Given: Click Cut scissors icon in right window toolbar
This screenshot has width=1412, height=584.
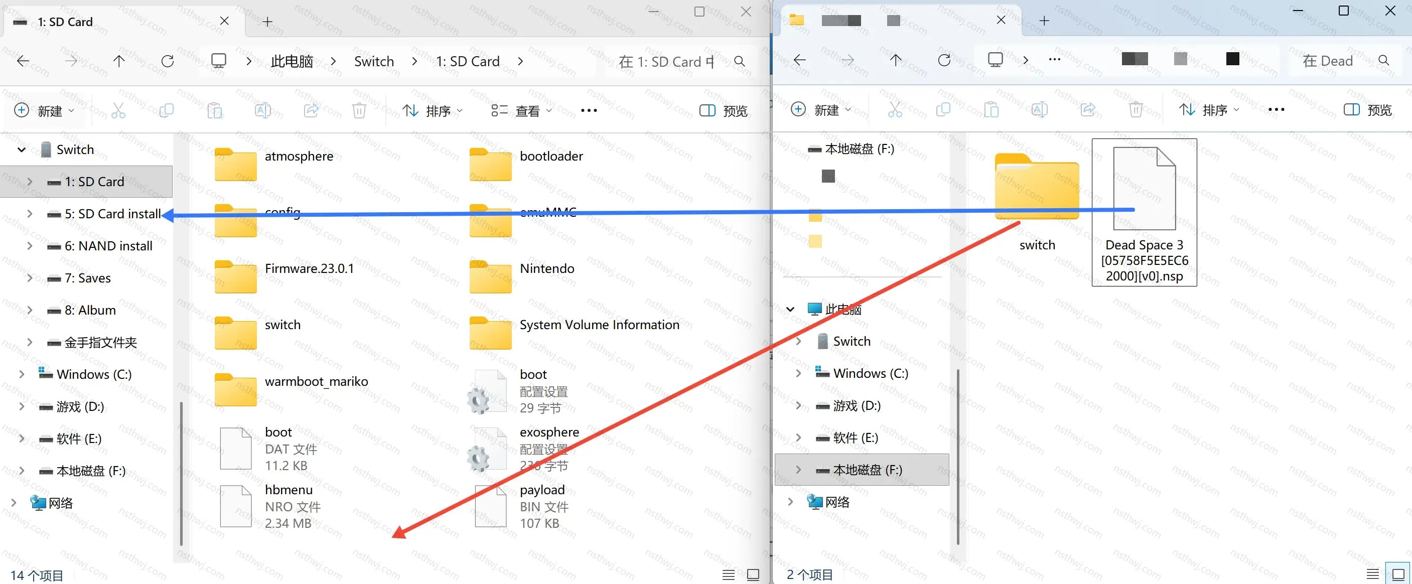Looking at the screenshot, I should (x=895, y=109).
